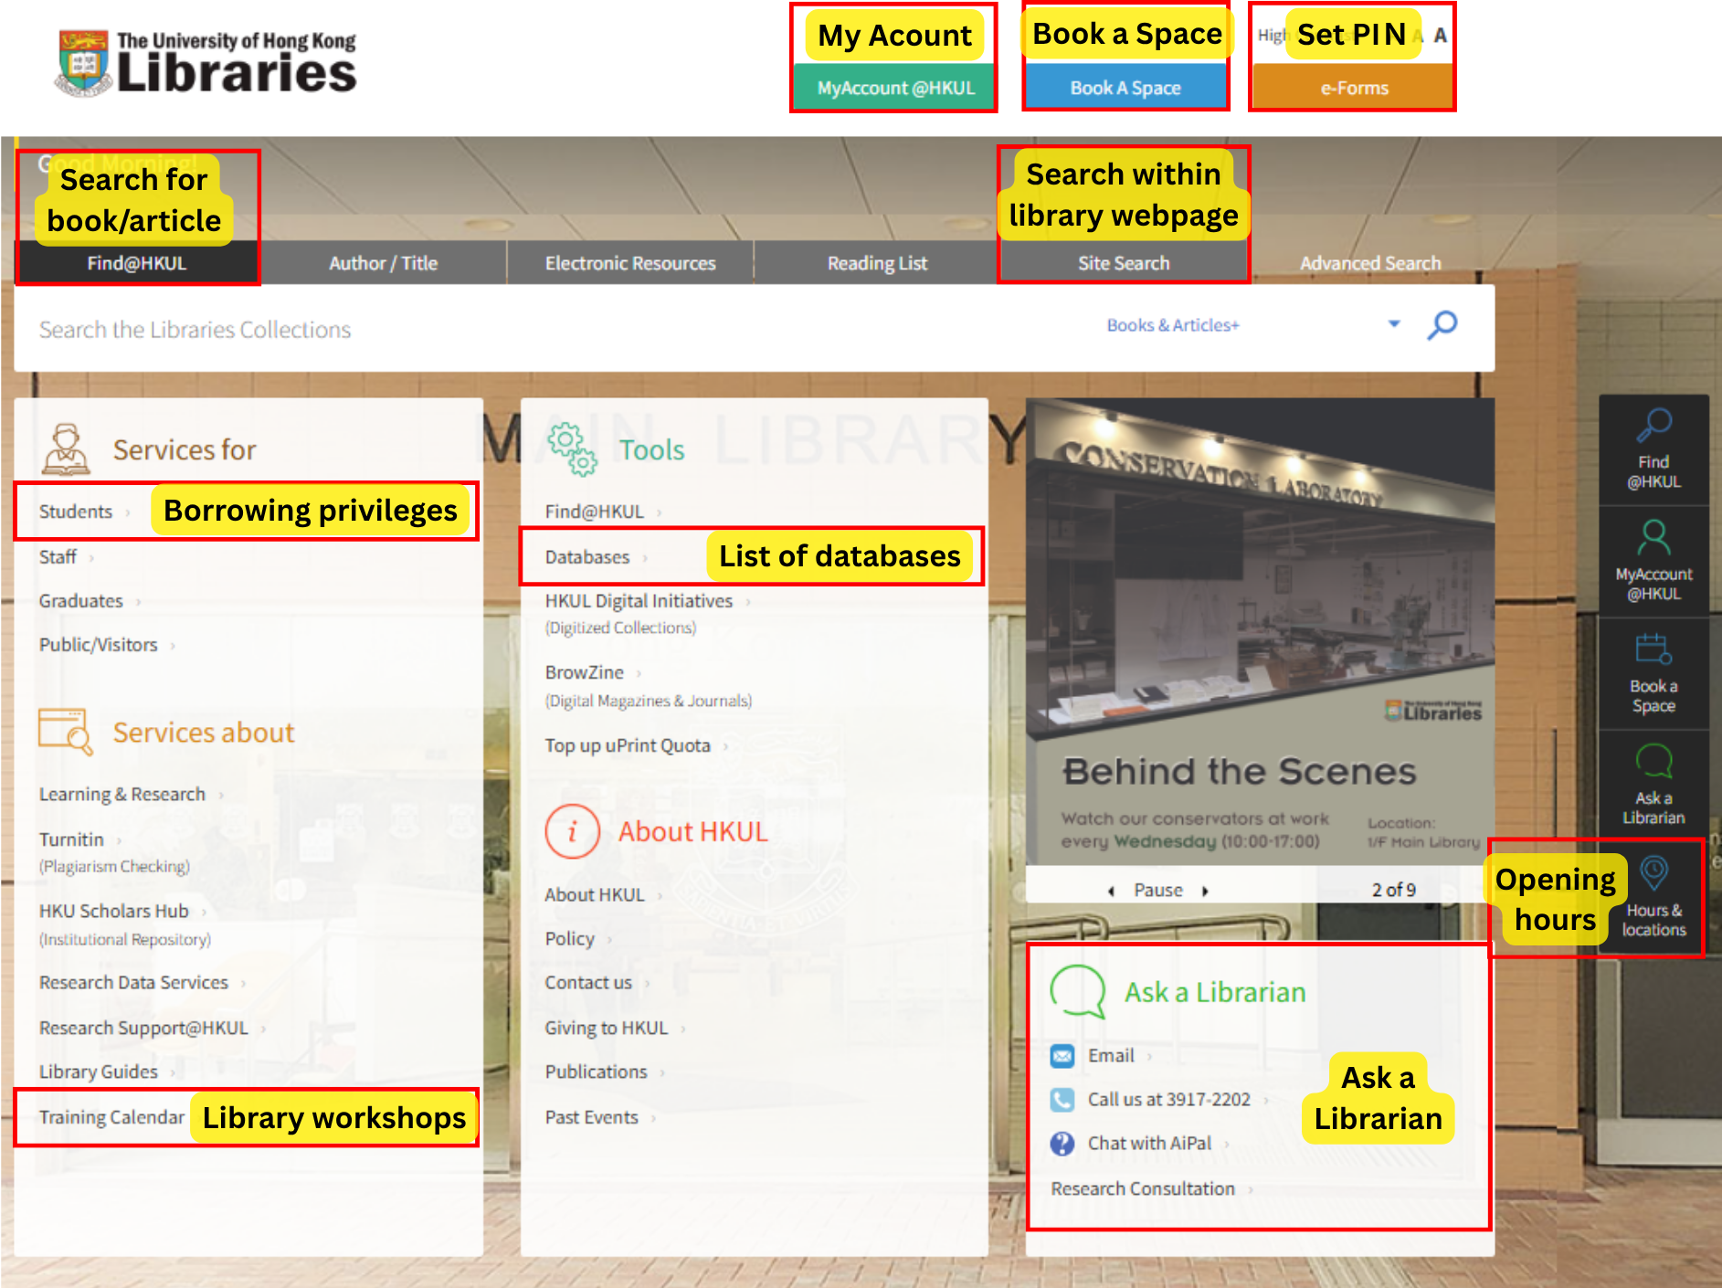Open Library Guides link
Image resolution: width=1722 pixels, height=1288 pixels.
[x=99, y=1072]
